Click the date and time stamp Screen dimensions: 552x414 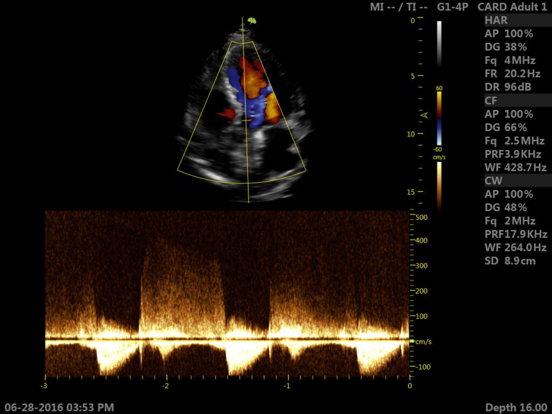coord(58,407)
